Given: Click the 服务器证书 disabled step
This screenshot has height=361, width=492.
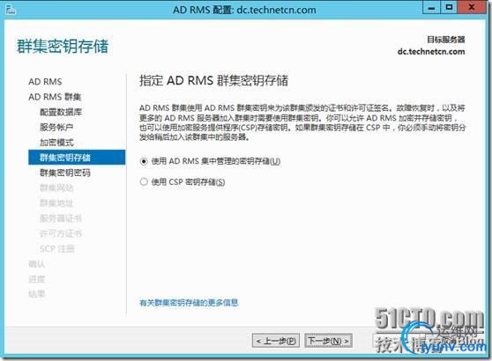Looking at the screenshot, I should tap(61, 218).
